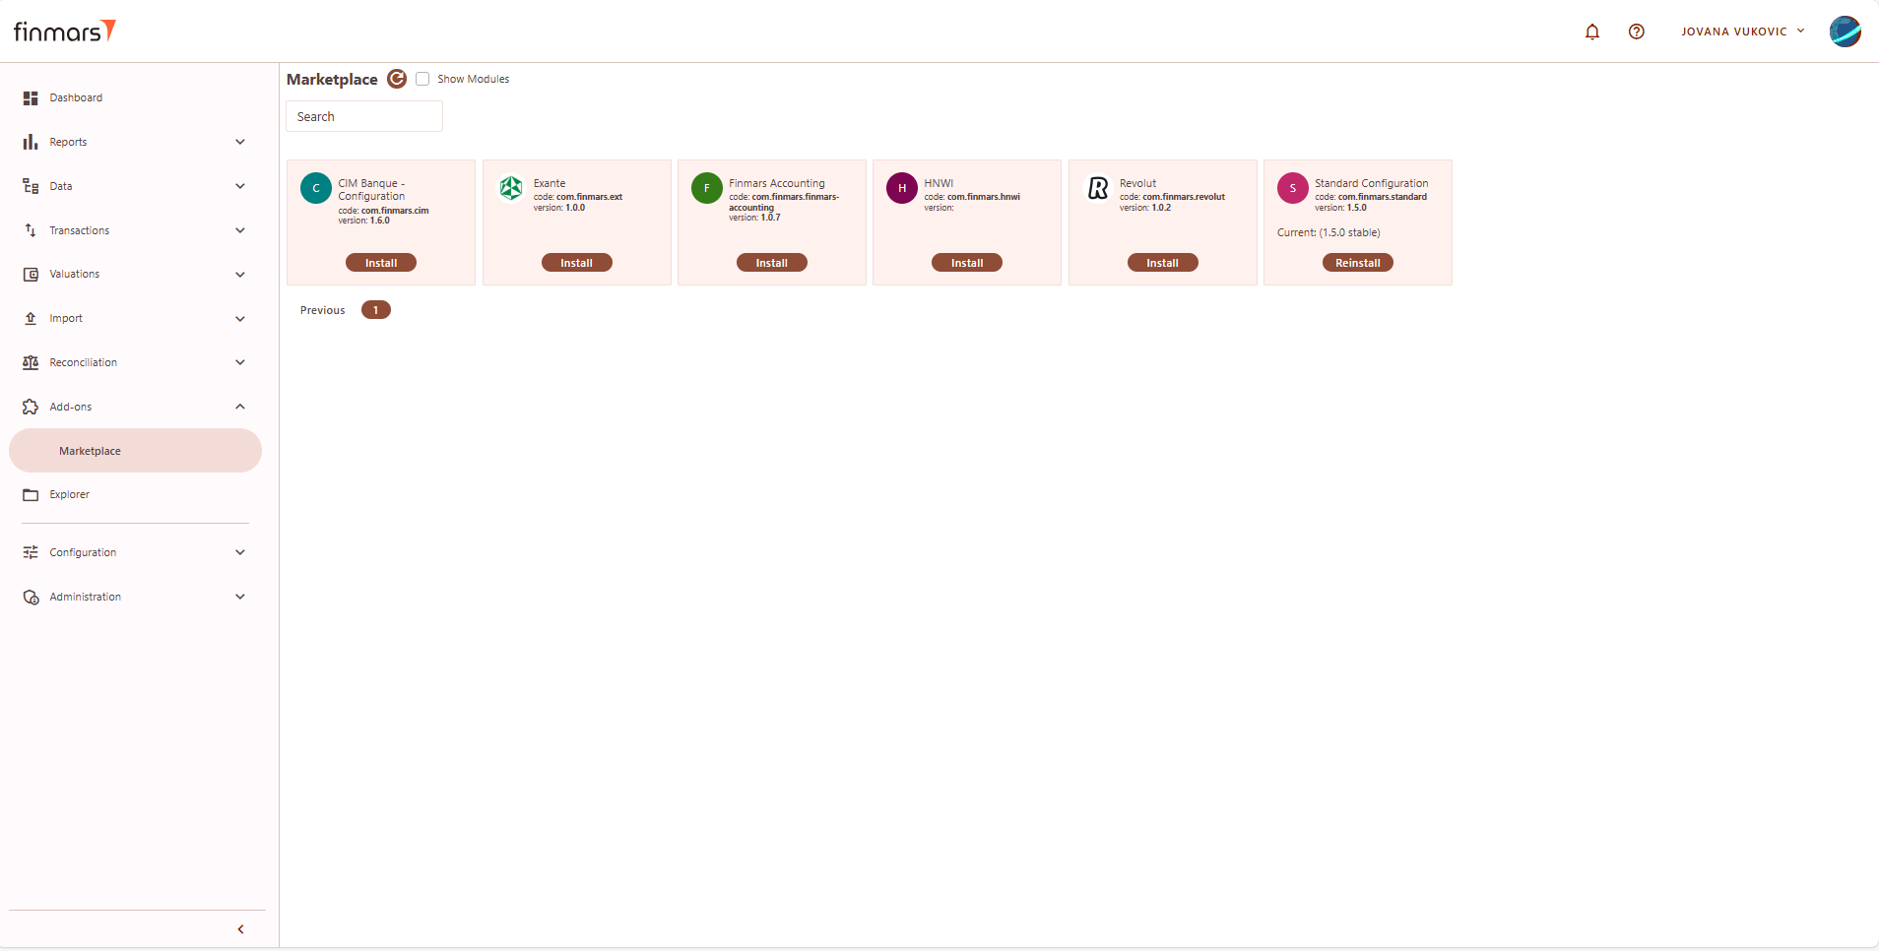This screenshot has width=1879, height=951.
Task: Reinstall Standard Configuration
Action: (x=1358, y=263)
